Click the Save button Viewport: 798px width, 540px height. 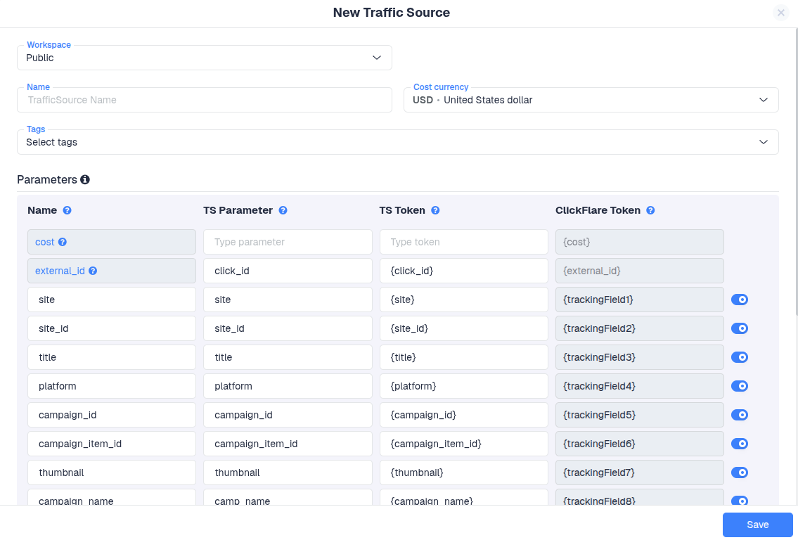click(x=757, y=525)
